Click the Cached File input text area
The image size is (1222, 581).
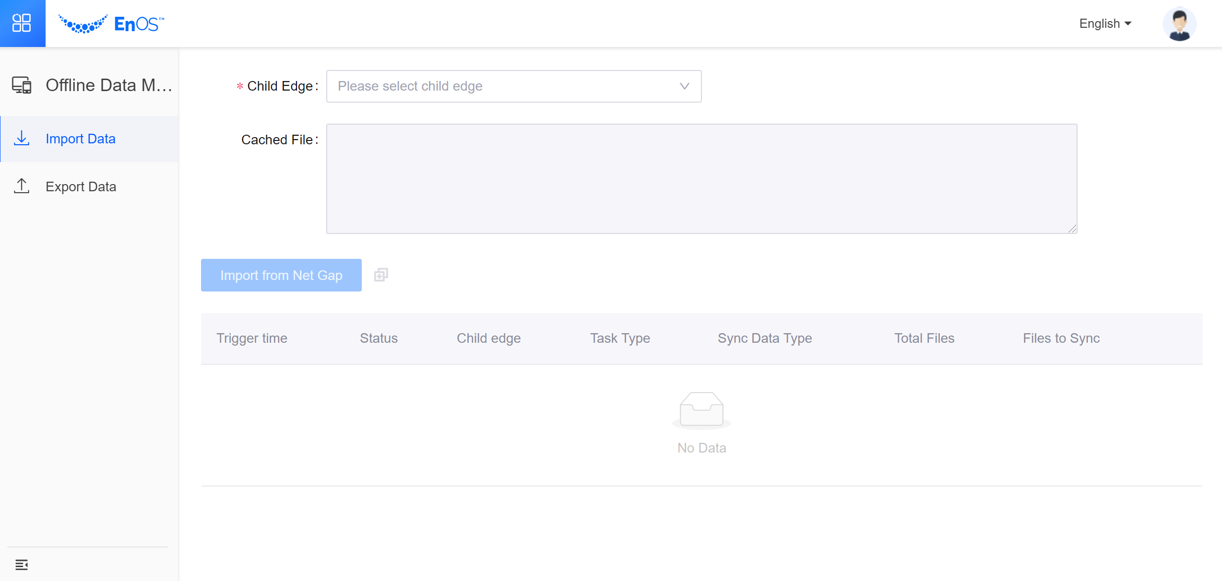pos(701,178)
